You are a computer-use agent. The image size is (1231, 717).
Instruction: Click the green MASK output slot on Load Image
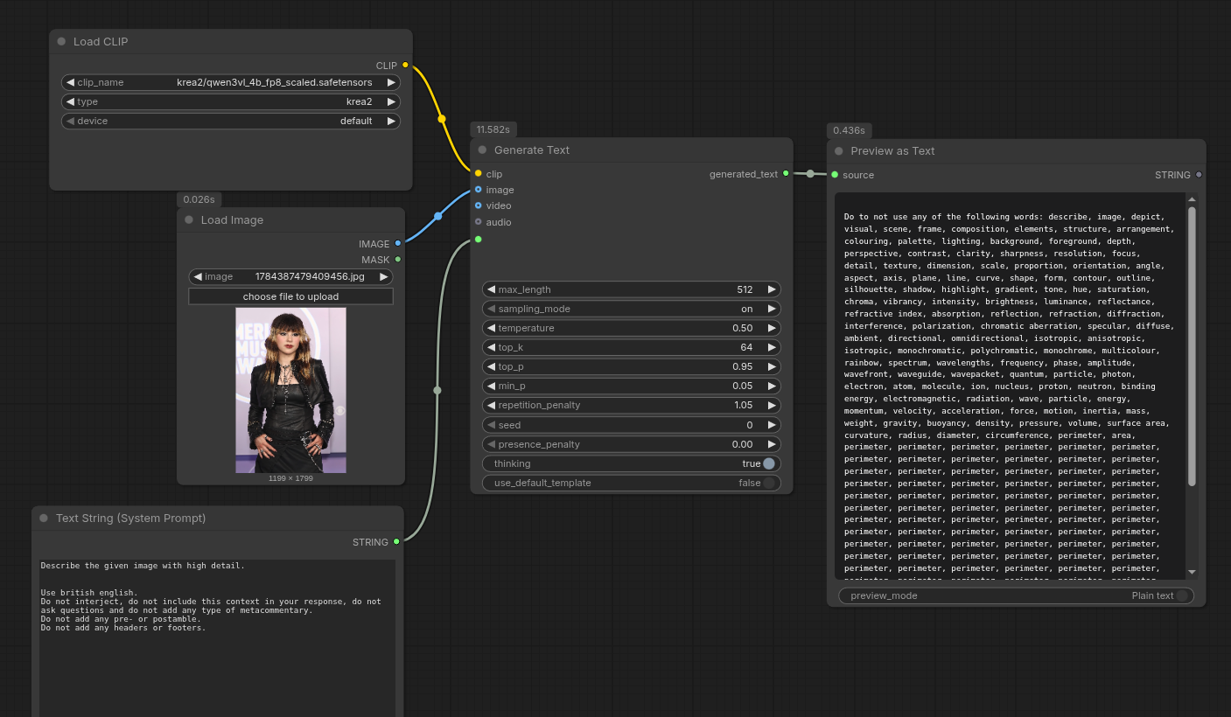(398, 259)
